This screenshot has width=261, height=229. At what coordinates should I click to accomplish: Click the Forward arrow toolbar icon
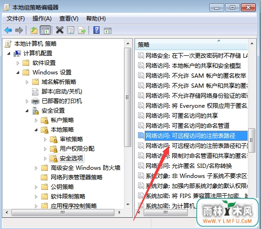[19, 31]
